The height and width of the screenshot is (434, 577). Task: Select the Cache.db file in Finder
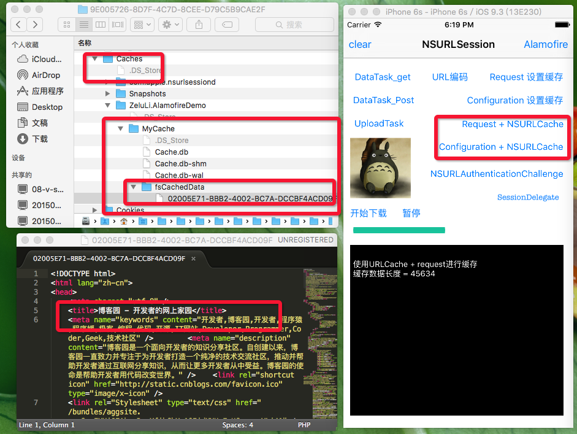tap(171, 152)
